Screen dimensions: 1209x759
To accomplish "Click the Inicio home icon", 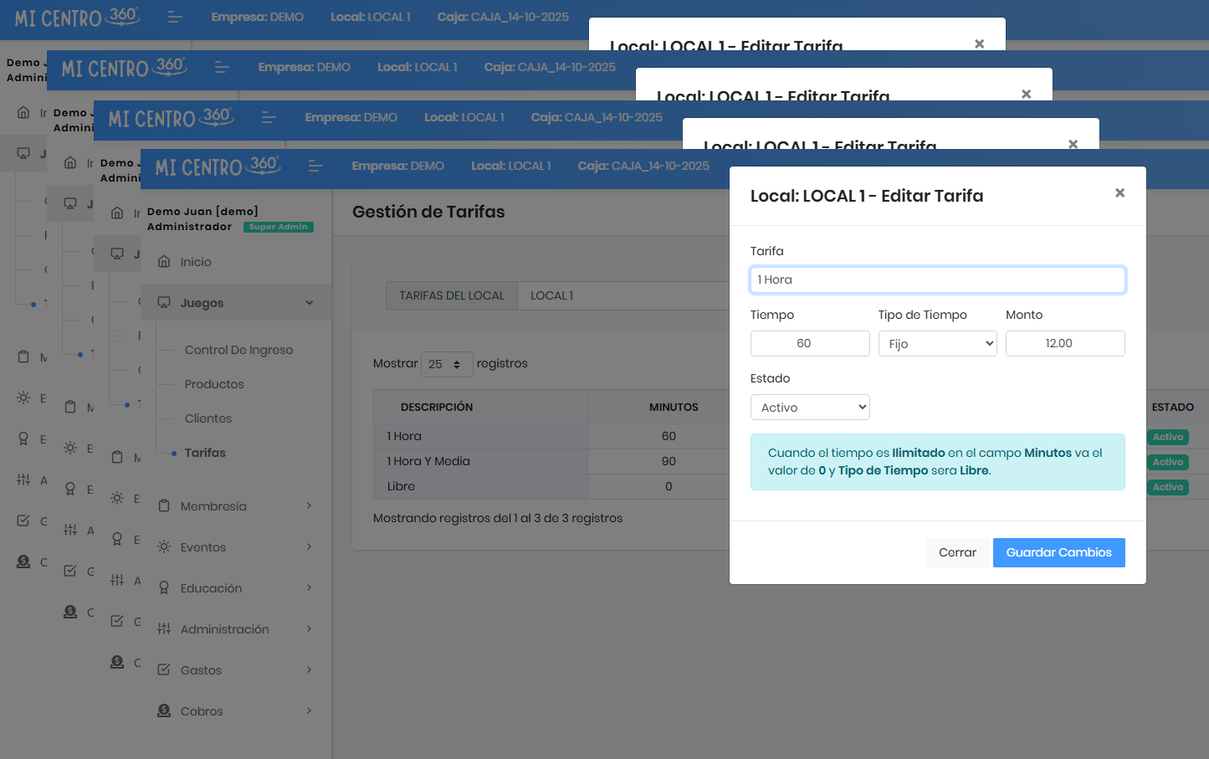I will (164, 262).
